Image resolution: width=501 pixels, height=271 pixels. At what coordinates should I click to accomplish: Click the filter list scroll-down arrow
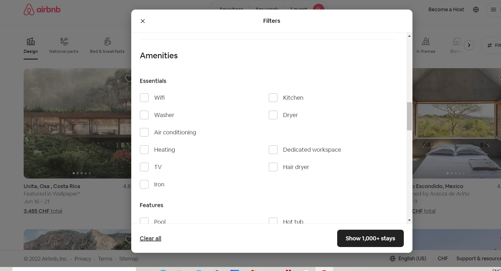(409, 220)
